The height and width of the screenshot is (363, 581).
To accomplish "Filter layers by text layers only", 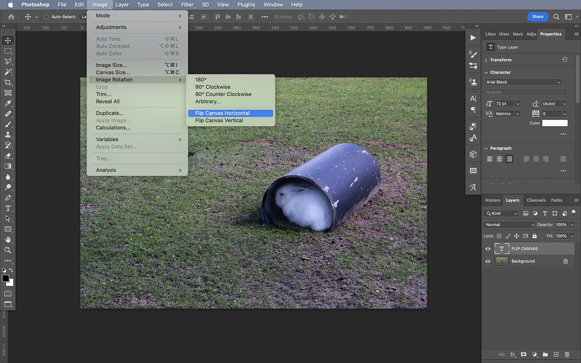I will point(545,213).
